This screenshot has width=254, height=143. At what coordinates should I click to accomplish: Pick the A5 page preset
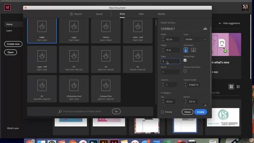click(x=74, y=59)
